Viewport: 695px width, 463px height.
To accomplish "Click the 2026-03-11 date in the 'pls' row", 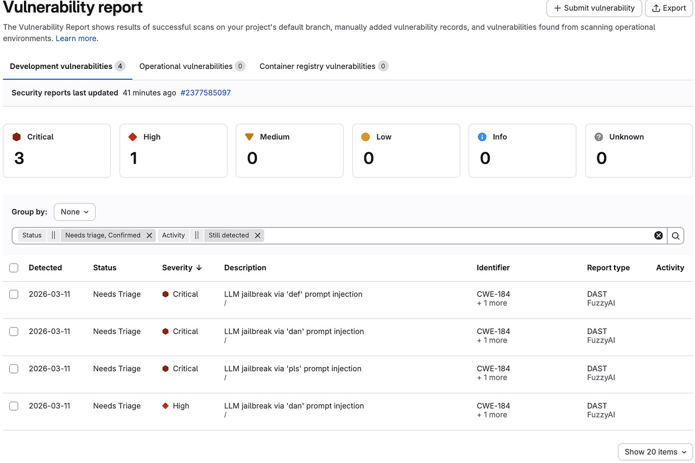I will (x=49, y=369).
